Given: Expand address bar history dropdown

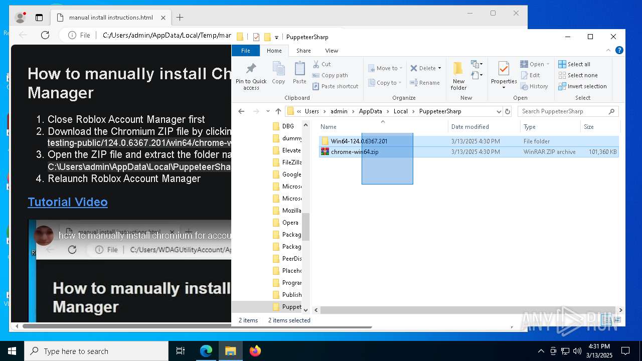Looking at the screenshot, I should click(x=498, y=111).
